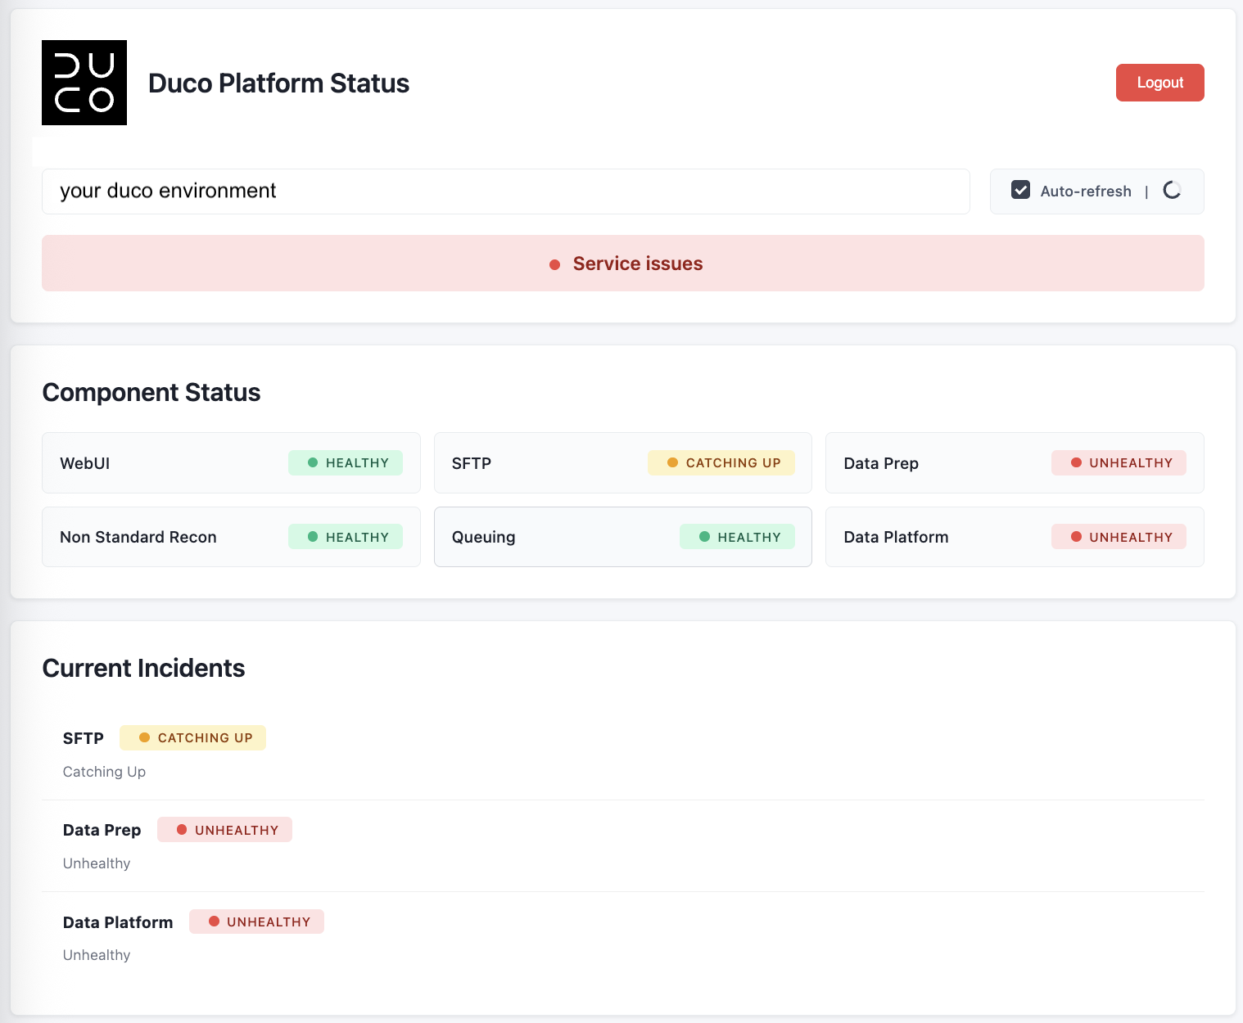Click the Service issues banner
Viewport: 1243px width, 1023px height.
622,264
